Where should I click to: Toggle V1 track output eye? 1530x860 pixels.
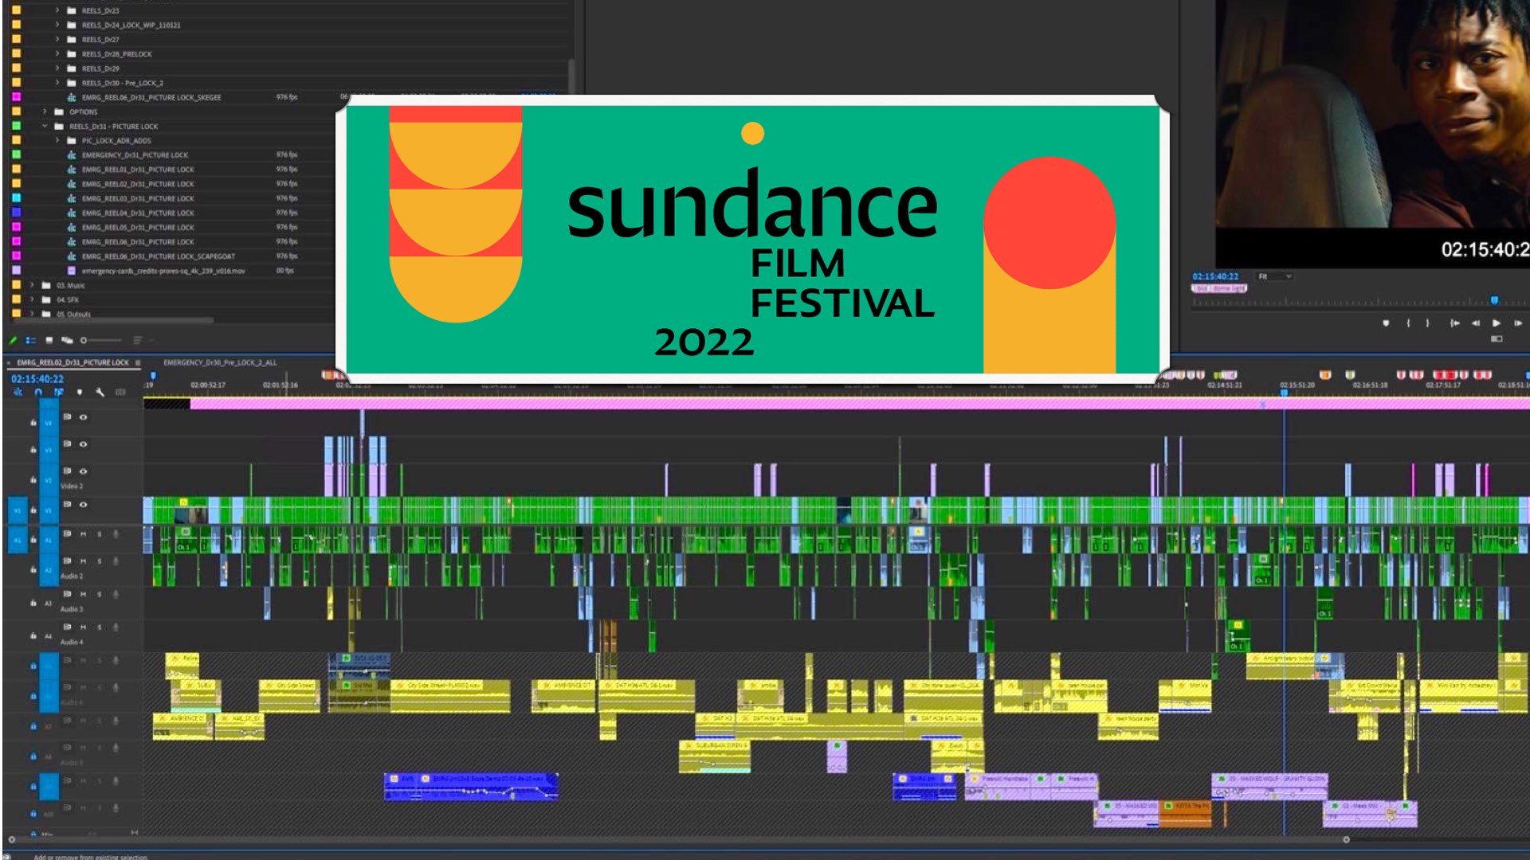[x=83, y=505]
